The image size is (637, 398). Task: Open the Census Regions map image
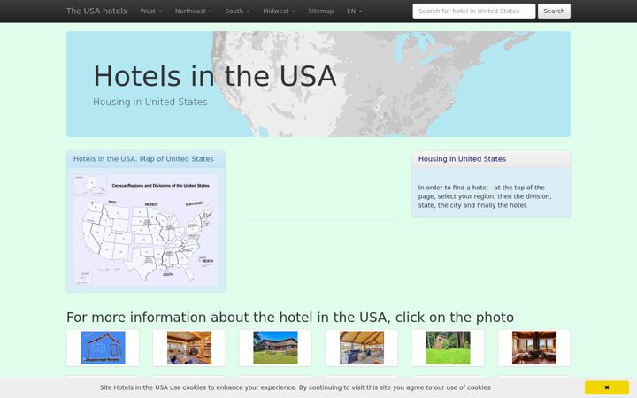point(146,230)
